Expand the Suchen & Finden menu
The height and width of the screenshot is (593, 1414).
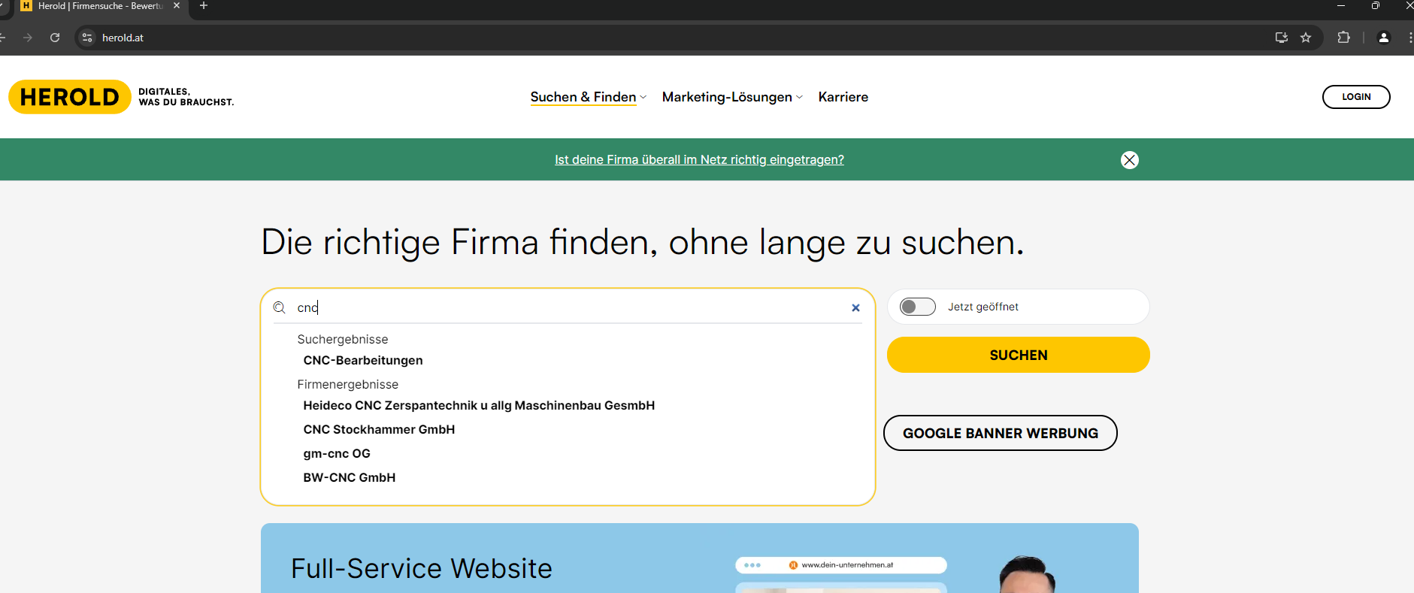point(588,97)
